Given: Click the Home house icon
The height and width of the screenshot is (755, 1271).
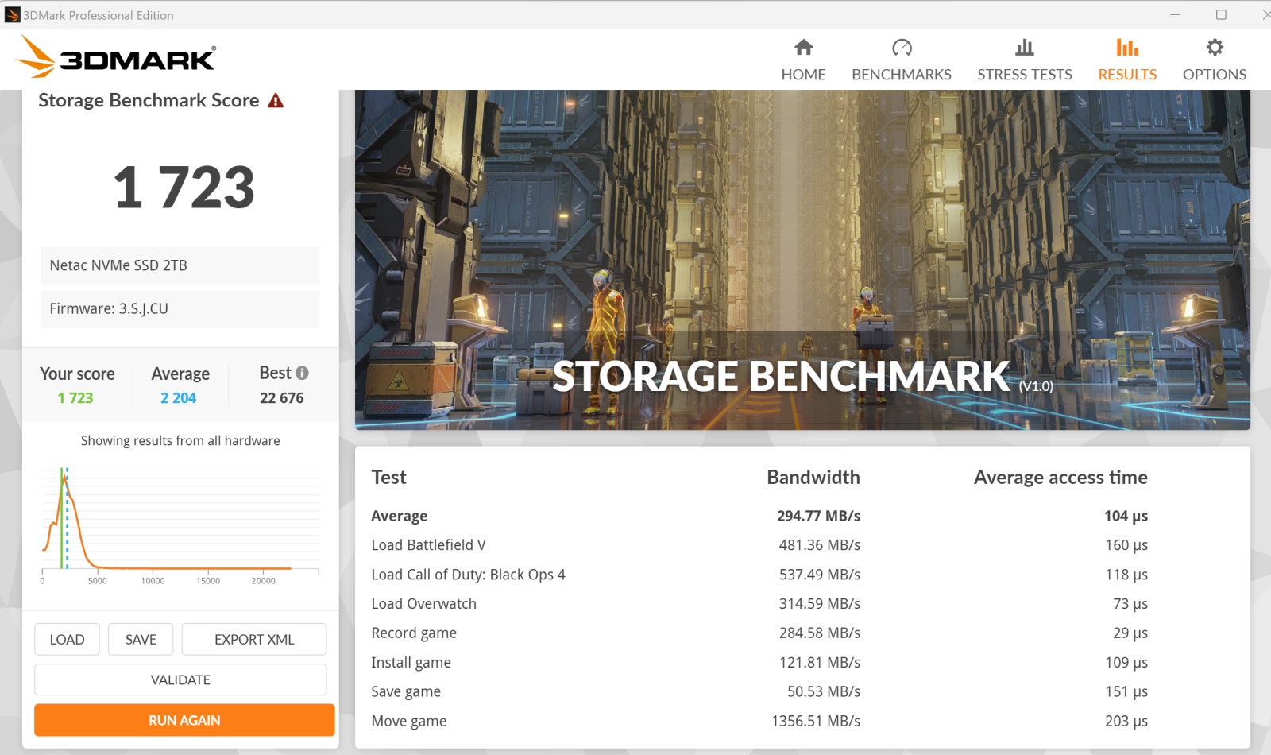Looking at the screenshot, I should pyautogui.click(x=804, y=48).
